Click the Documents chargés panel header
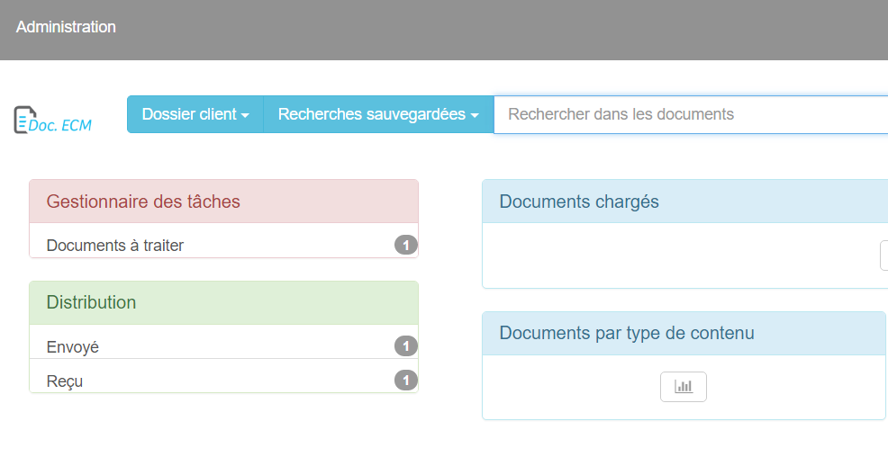 [x=685, y=202]
